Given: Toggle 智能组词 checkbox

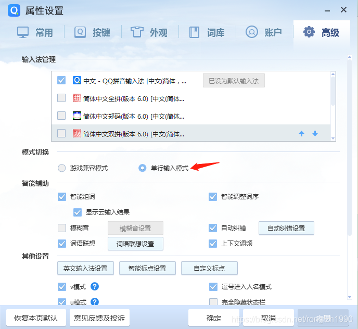Looking at the screenshot, I should pyautogui.click(x=62, y=197).
